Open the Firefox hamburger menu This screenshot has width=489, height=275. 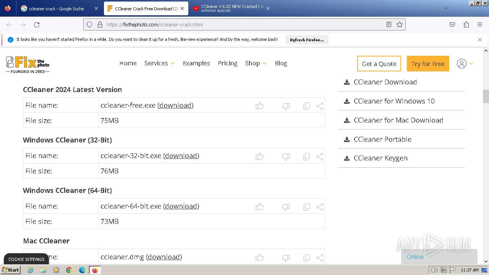[480, 24]
